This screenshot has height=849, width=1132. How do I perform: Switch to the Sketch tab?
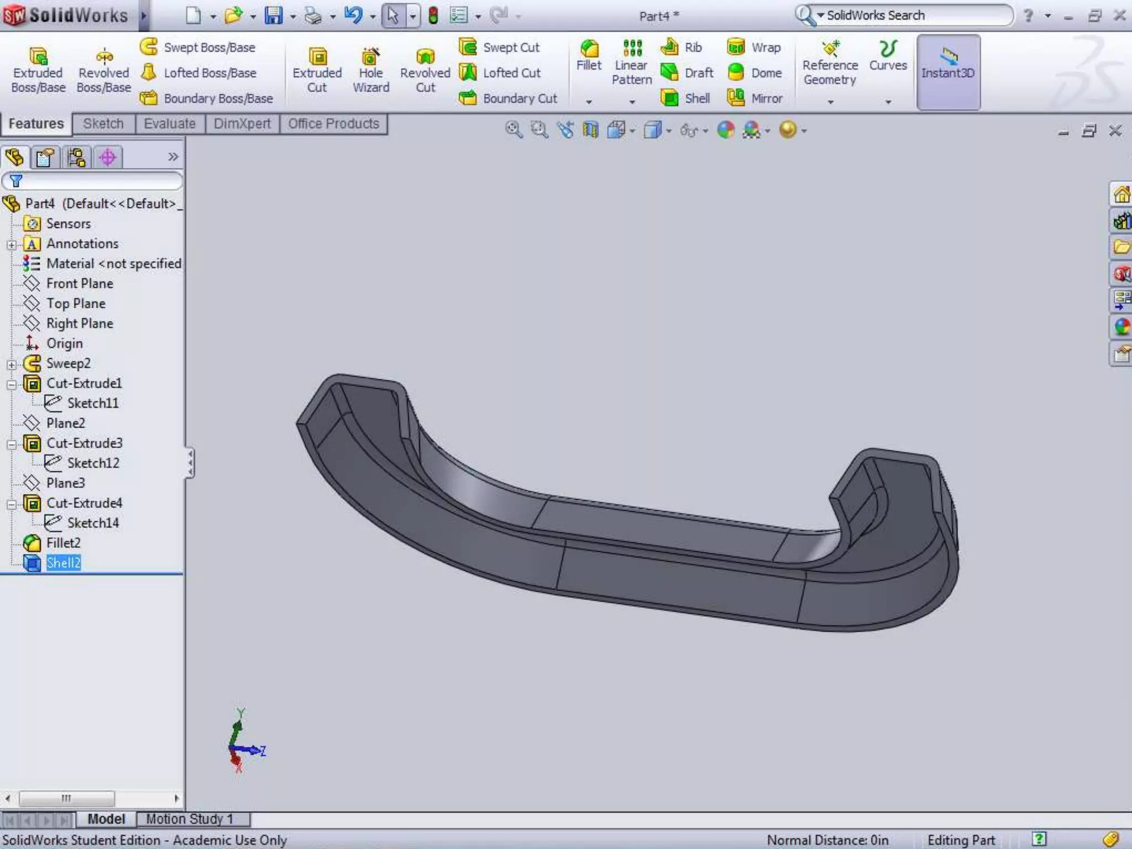point(103,124)
